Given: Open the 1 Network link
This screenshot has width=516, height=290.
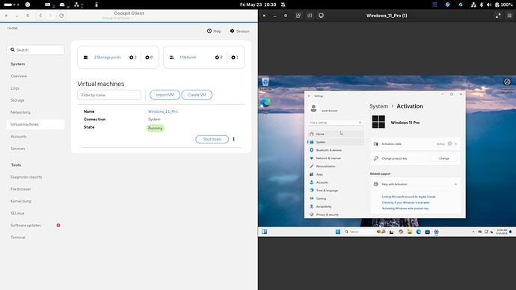Looking at the screenshot, I should click(188, 58).
